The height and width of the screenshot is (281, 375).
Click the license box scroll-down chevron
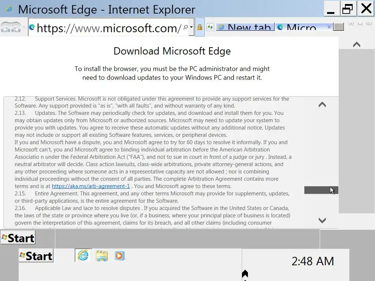click(322, 220)
